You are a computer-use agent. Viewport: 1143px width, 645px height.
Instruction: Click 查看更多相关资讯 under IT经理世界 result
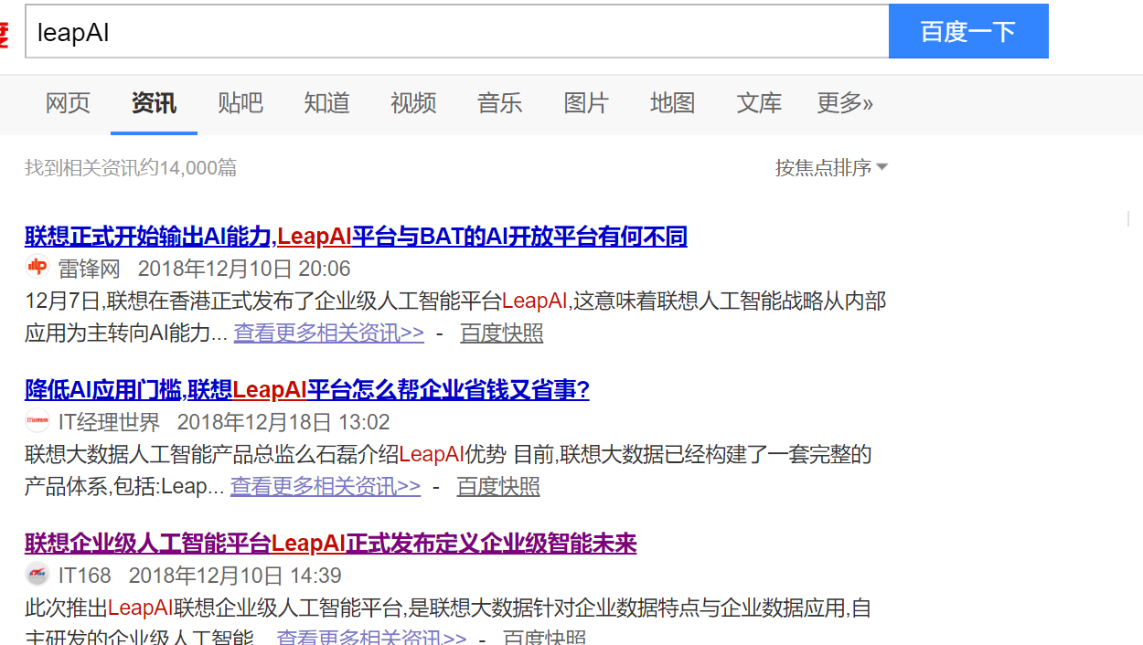[326, 486]
